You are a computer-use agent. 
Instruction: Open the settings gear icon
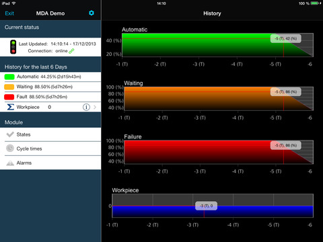coord(92,13)
